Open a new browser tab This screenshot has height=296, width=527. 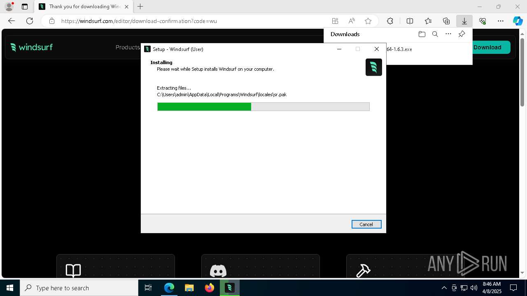140,7
